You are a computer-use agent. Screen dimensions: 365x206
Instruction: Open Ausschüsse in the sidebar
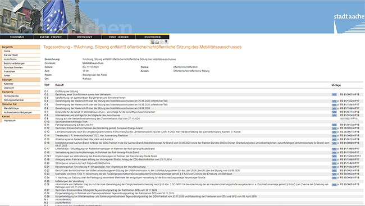click(10, 59)
